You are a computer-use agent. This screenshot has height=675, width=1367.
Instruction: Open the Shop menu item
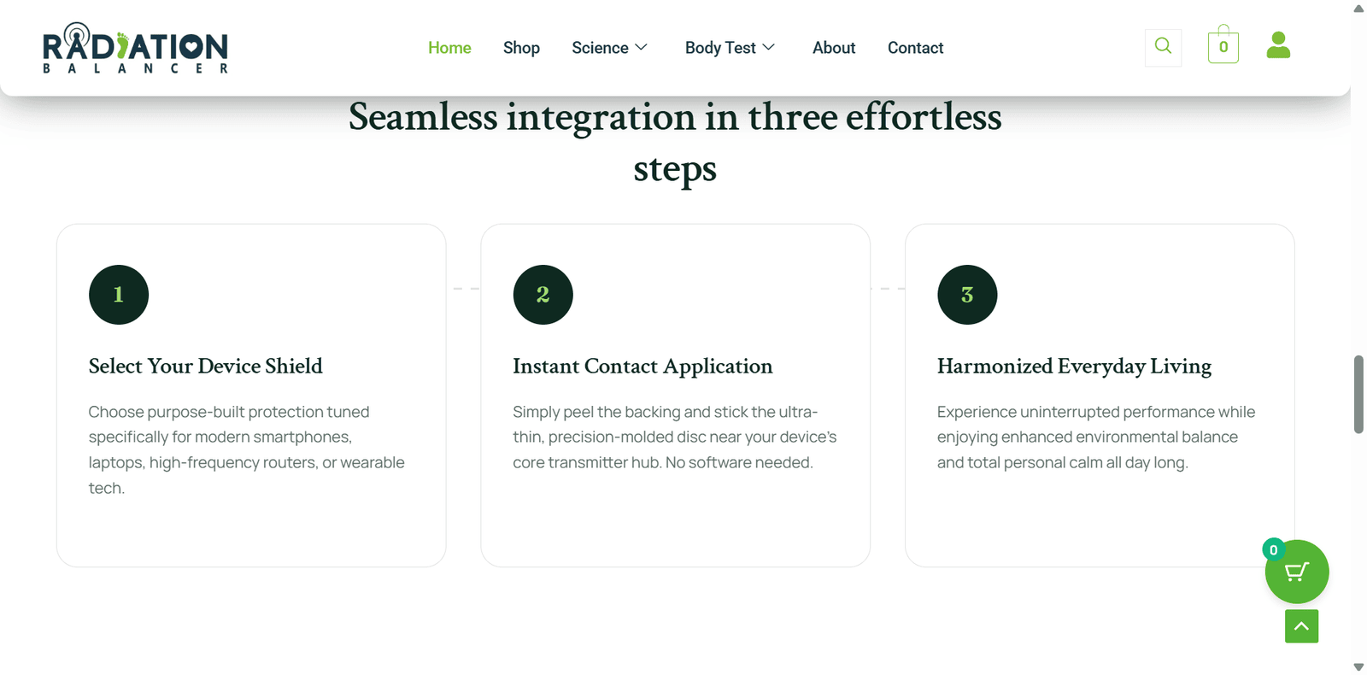521,48
